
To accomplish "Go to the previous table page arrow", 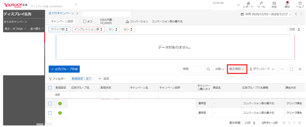I will coord(289,123).
